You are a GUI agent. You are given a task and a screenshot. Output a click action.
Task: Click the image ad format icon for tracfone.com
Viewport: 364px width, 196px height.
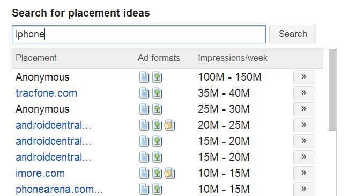coord(157,93)
